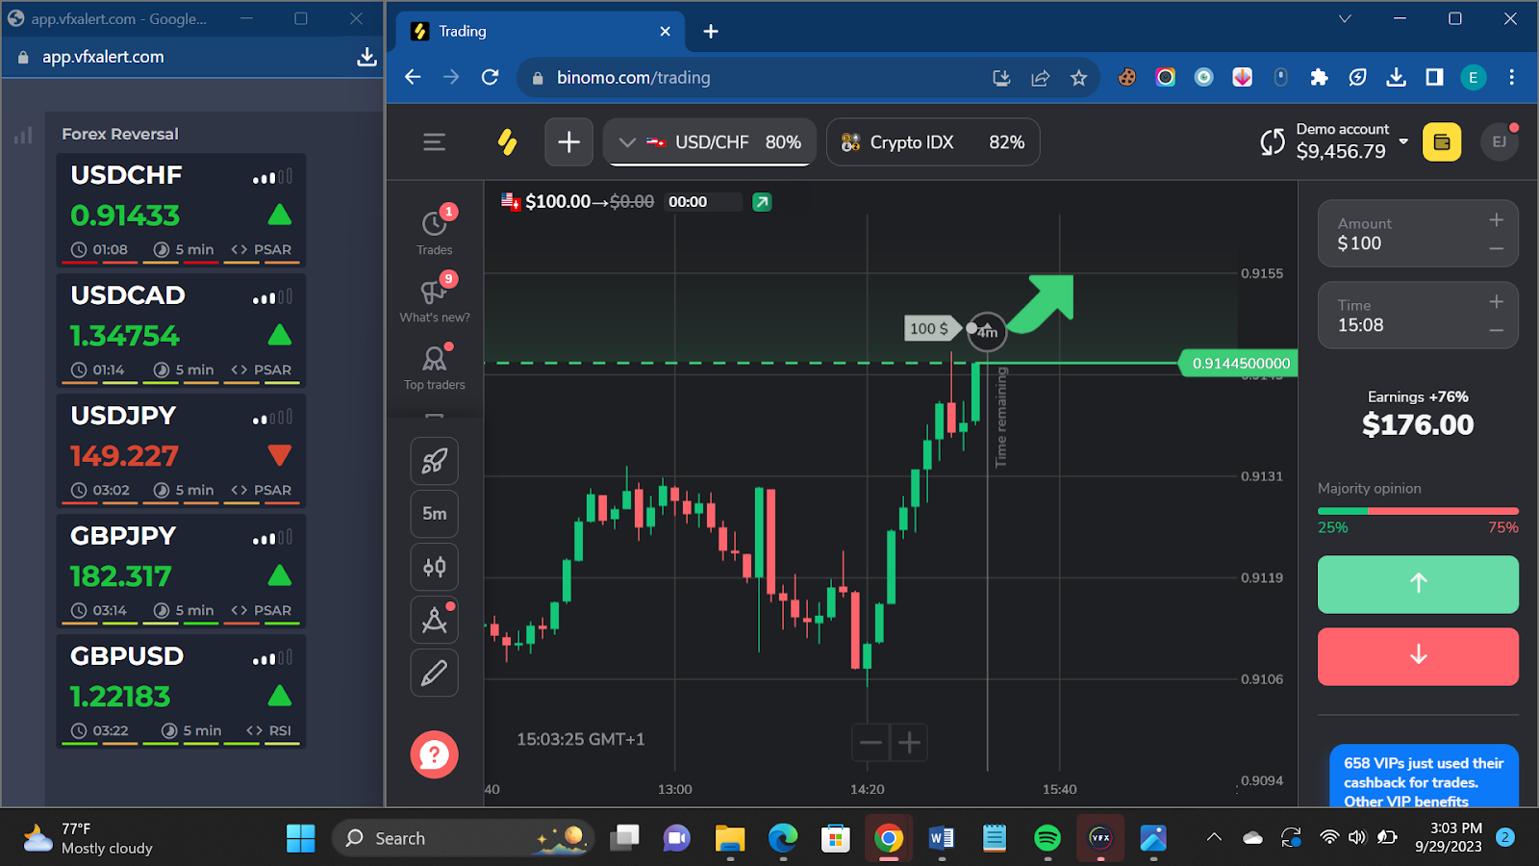
Task: Open the What's new announcements
Action: [x=435, y=298]
